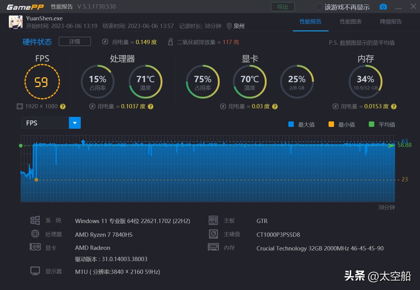Click the Windows 11 专业版 system text

(133, 221)
